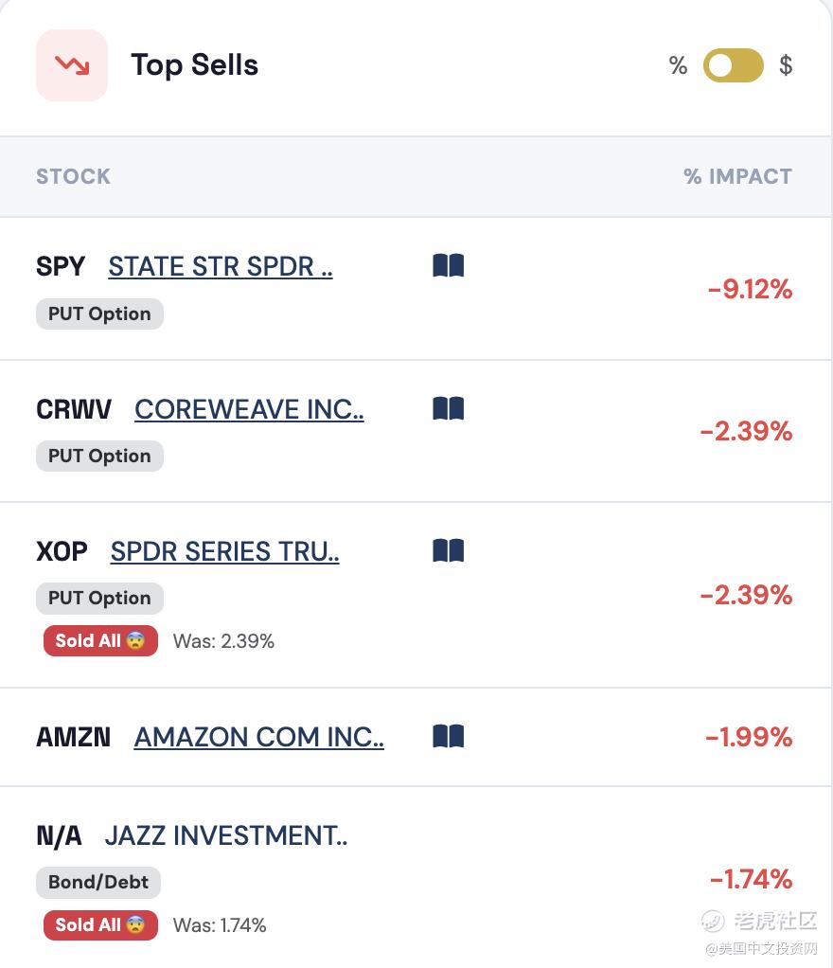Image resolution: width=833 pixels, height=968 pixels.
Task: Toggle the percent to dollar switch
Action: [733, 64]
